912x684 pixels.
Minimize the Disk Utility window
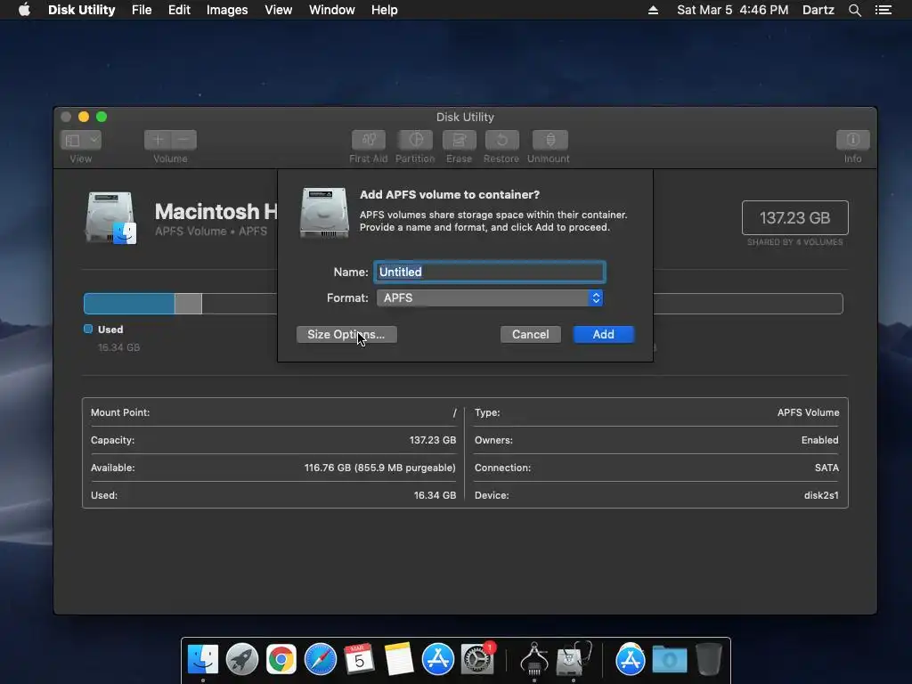[84, 117]
